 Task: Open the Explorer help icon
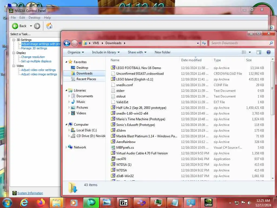[269, 52]
